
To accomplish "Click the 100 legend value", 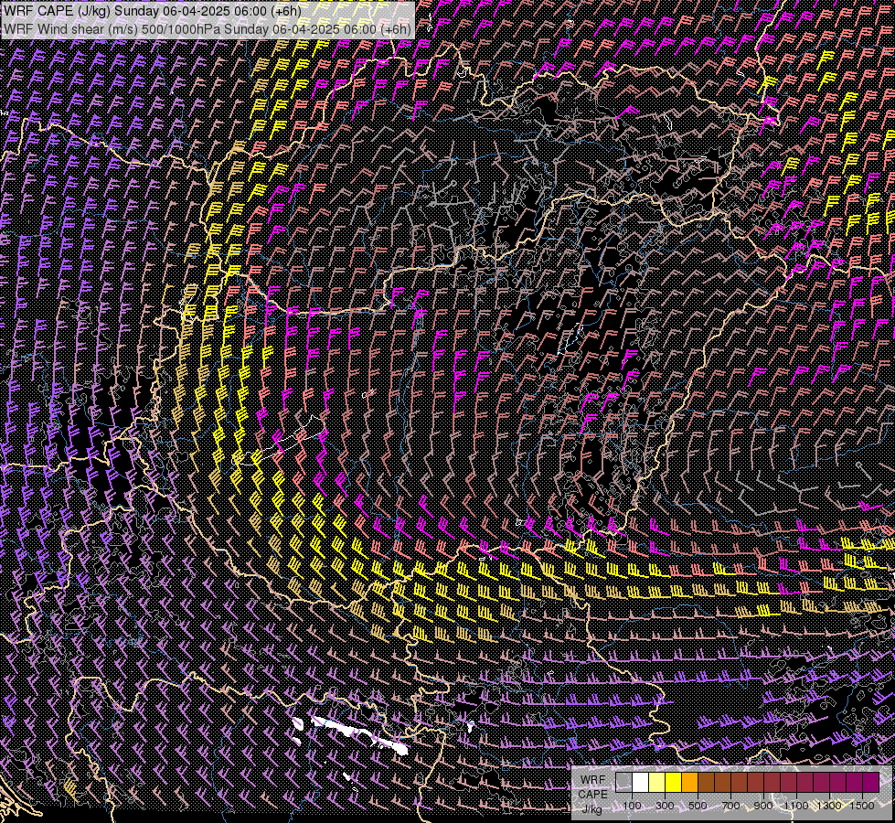I will tap(632, 806).
